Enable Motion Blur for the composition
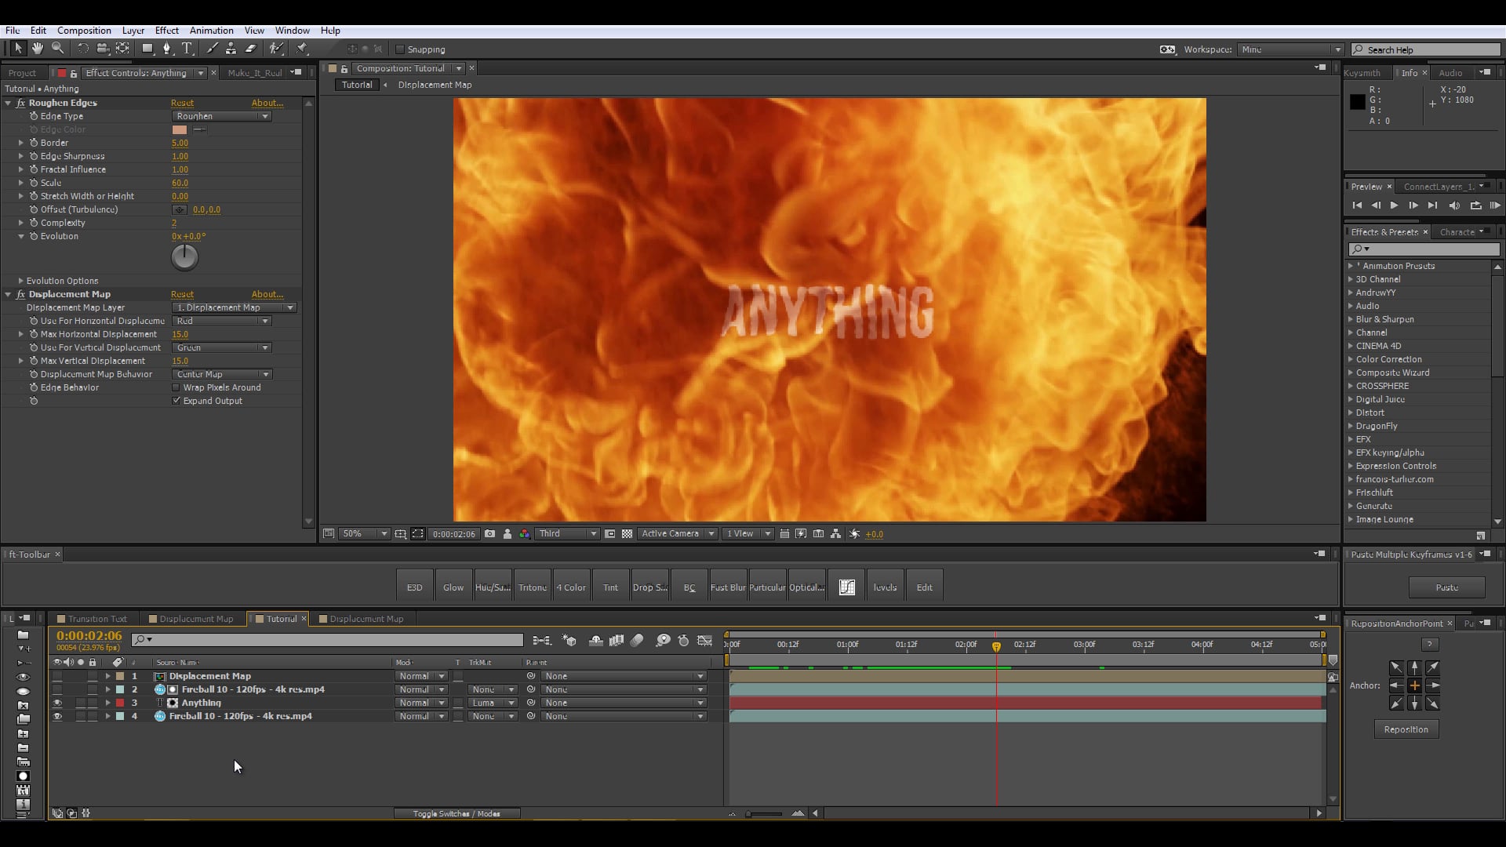 636,641
